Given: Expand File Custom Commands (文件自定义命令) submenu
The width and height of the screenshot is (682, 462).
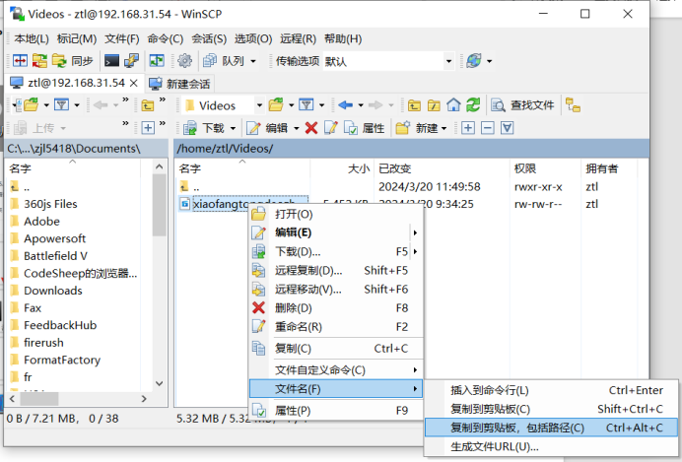Looking at the screenshot, I should [336, 370].
